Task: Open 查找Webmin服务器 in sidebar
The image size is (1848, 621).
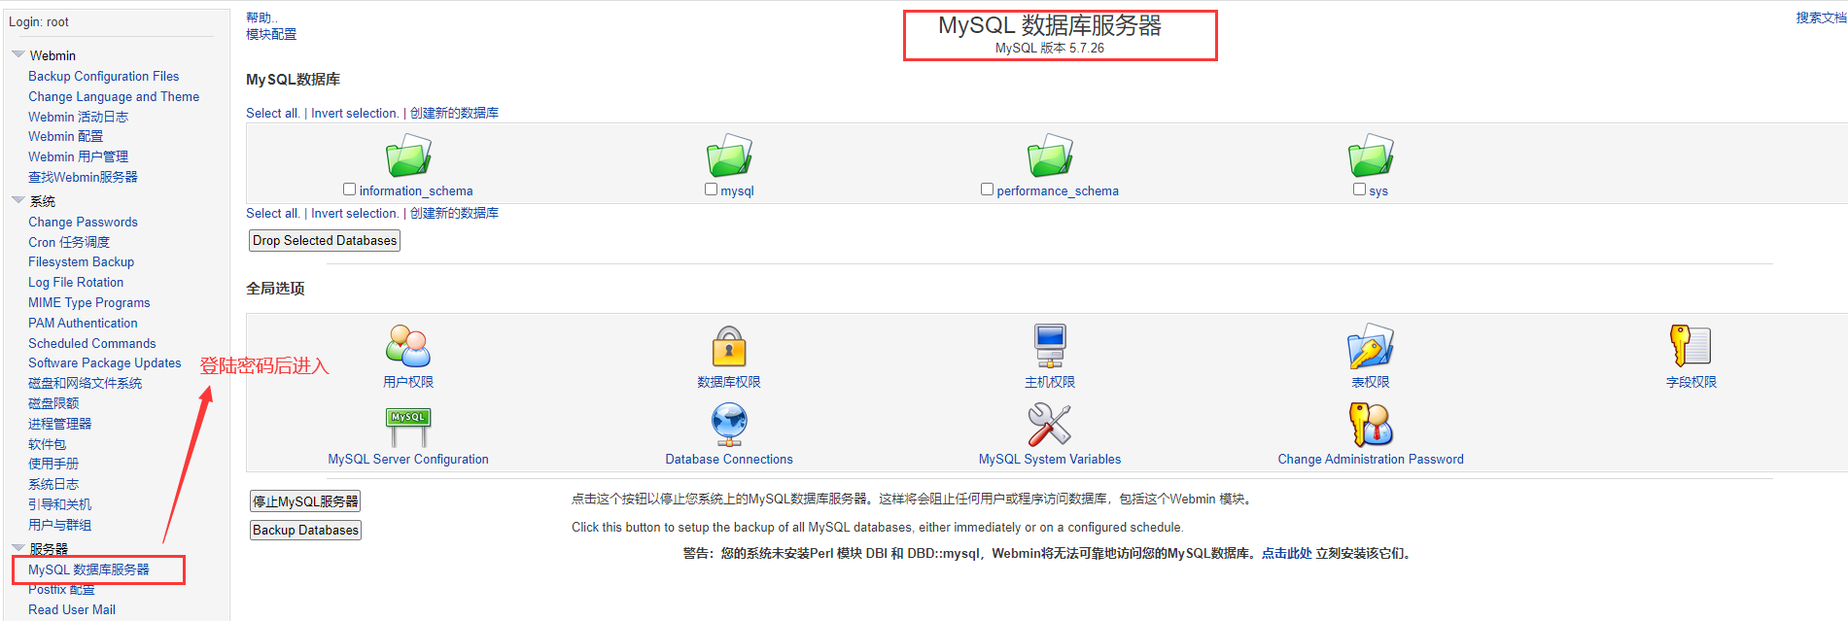Action: [x=83, y=177]
